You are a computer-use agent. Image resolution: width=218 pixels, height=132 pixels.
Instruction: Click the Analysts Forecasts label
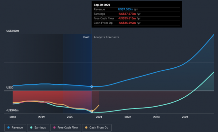pos(106,37)
